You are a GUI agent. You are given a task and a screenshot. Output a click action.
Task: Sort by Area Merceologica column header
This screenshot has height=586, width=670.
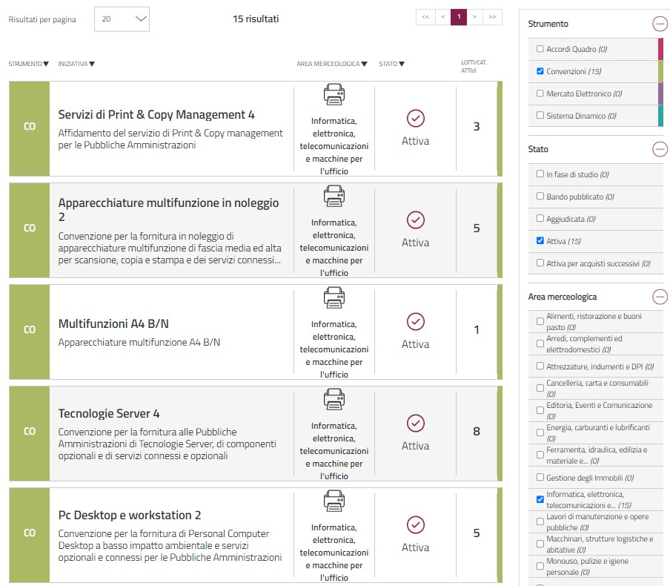[x=331, y=64]
